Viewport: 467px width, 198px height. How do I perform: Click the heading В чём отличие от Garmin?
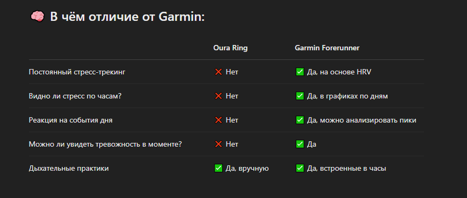127,17
